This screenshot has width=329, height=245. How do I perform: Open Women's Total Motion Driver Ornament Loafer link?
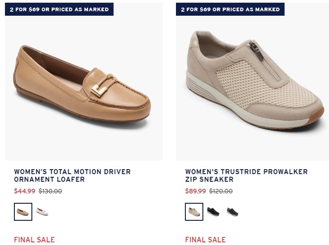point(72,175)
